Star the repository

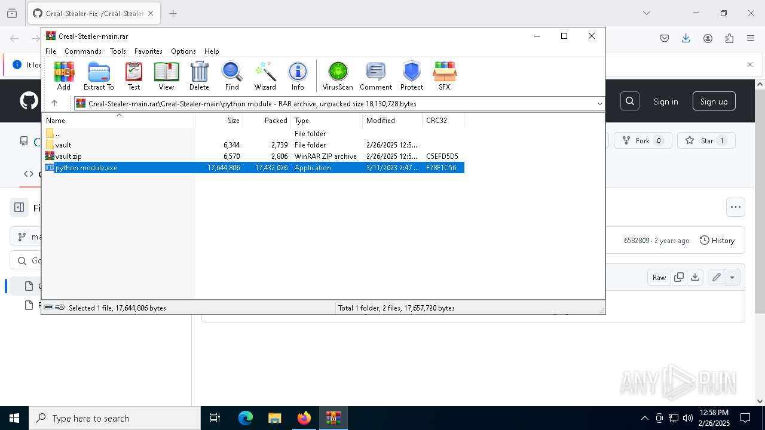click(706, 140)
